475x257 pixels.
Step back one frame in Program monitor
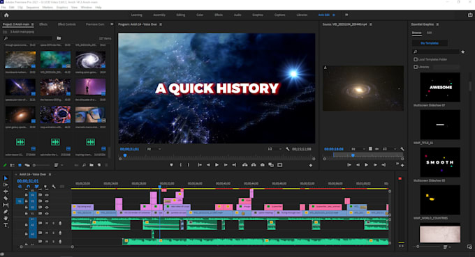208,165
